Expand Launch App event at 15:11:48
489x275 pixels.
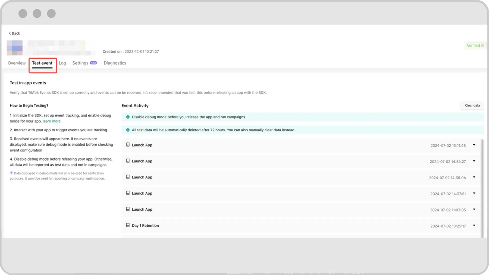tap(474, 145)
